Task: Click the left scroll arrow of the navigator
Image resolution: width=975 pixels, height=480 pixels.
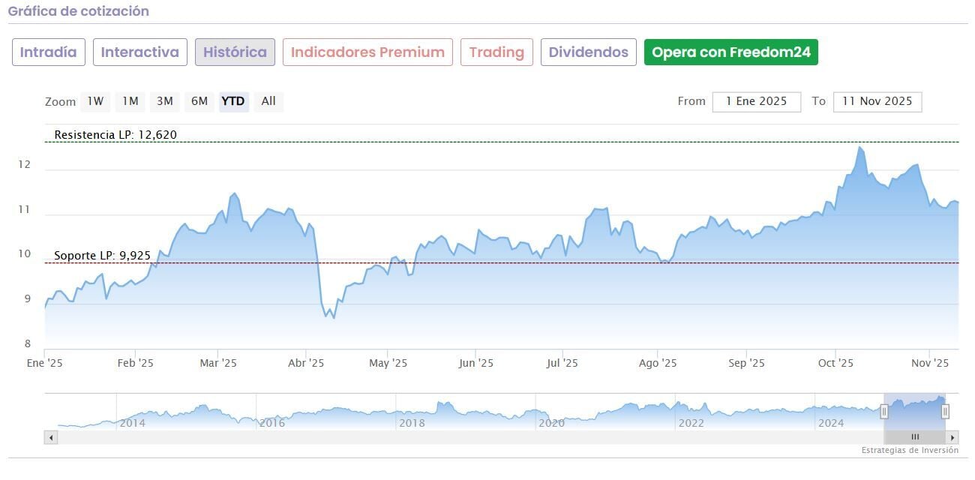Action: pos(51,437)
